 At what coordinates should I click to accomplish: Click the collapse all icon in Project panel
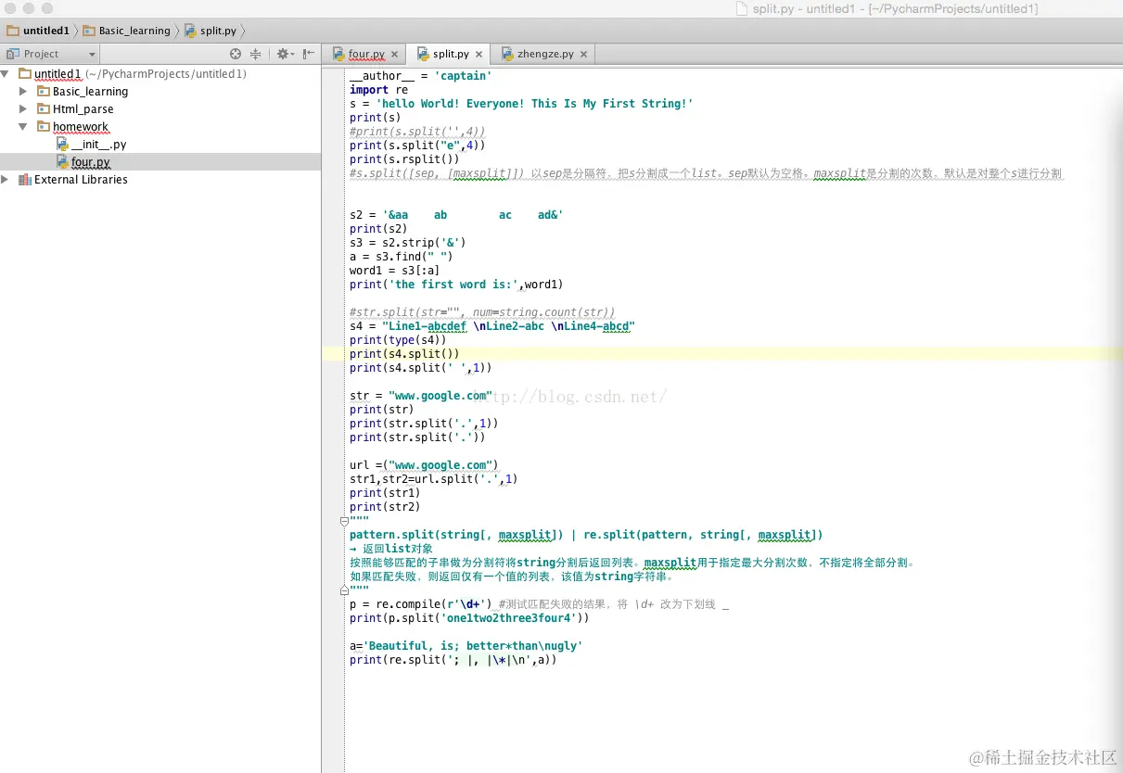point(256,54)
